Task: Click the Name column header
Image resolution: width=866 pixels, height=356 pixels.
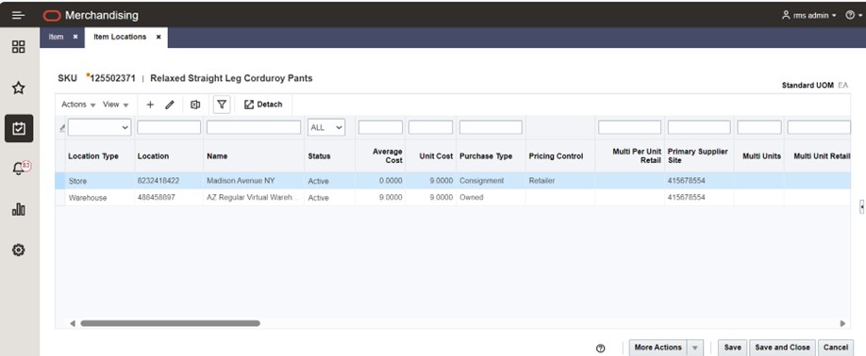Action: coord(217,156)
